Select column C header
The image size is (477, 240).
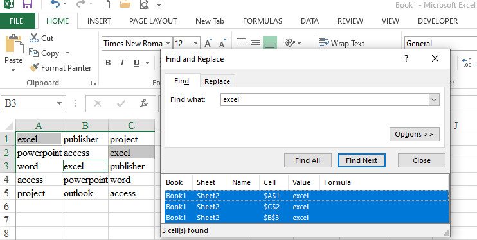click(x=131, y=125)
